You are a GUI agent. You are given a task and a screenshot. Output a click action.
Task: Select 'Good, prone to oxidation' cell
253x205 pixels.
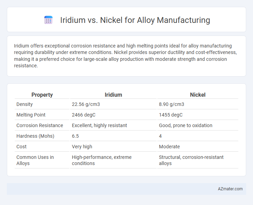186,125
